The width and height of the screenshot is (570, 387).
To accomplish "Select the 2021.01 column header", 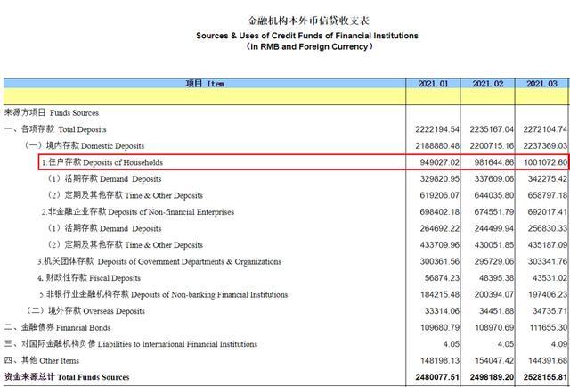I will pyautogui.click(x=433, y=84).
